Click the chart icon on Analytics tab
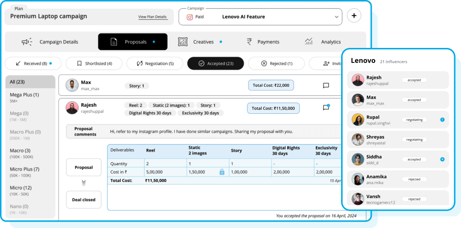This screenshot has height=228, width=461. coord(309,42)
